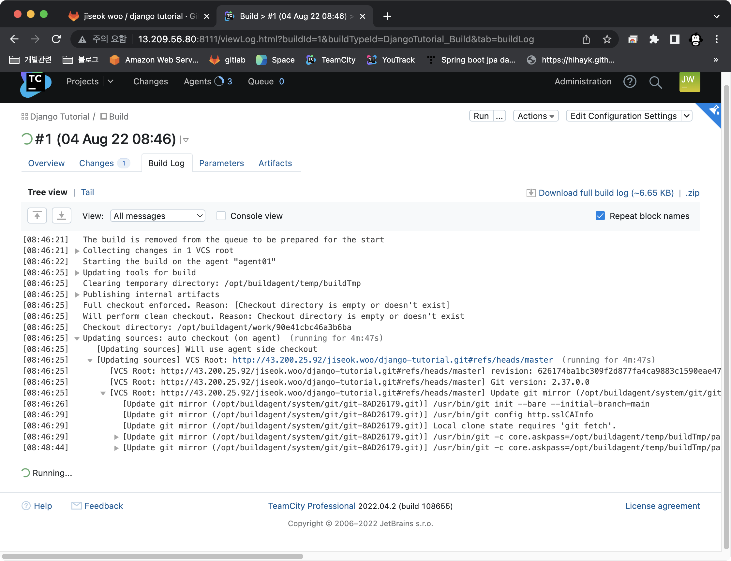The width and height of the screenshot is (731, 561).
Task: Jump to bottom of build log arrow button
Action: [62, 216]
